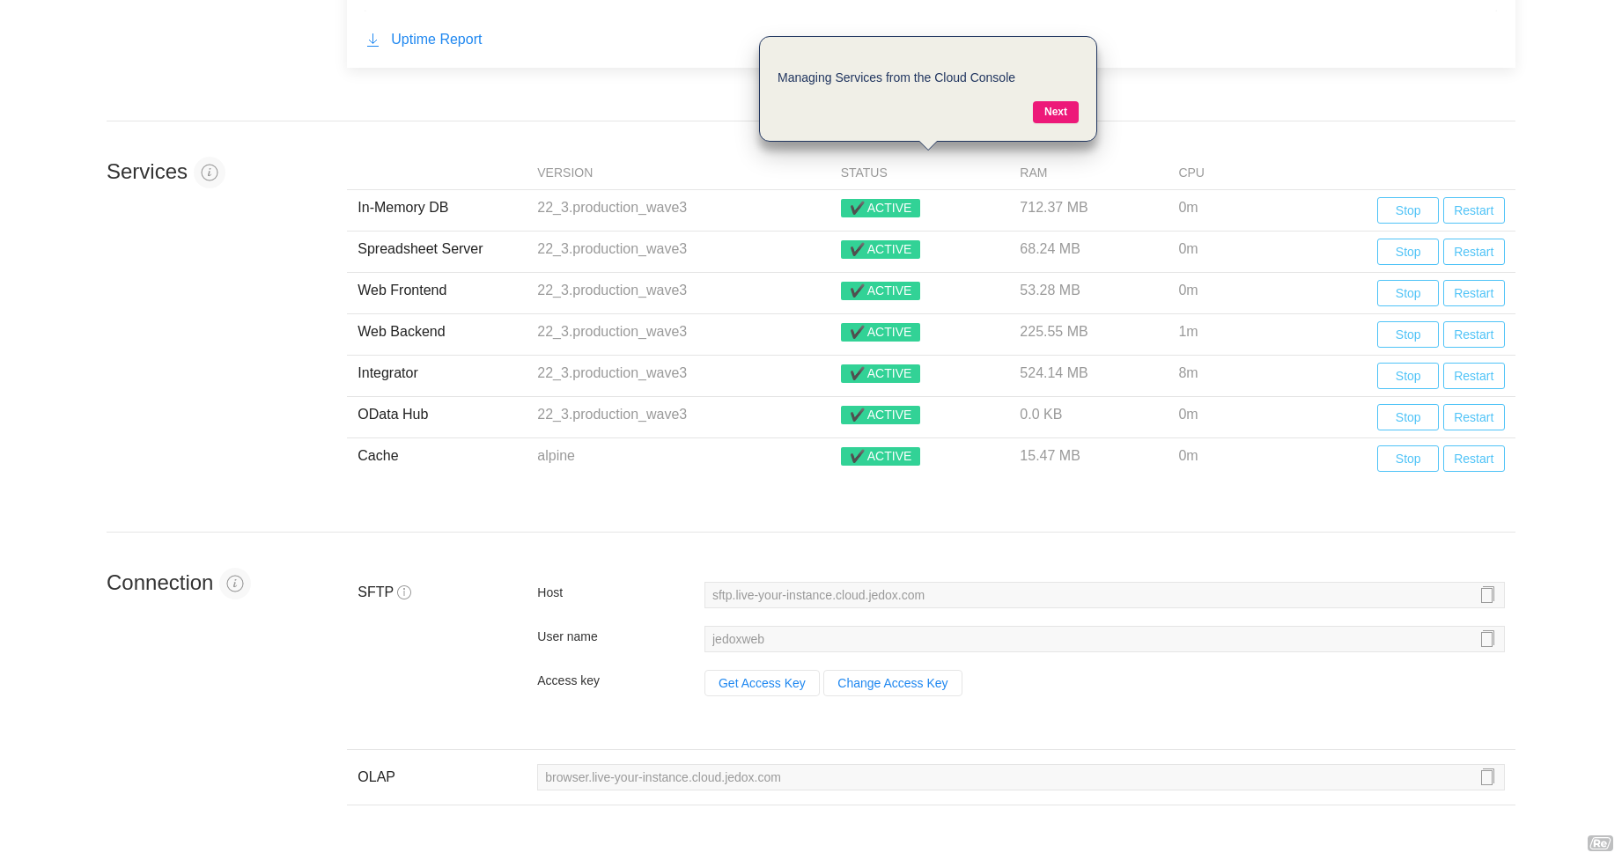Click the SFTP info icon

(404, 592)
